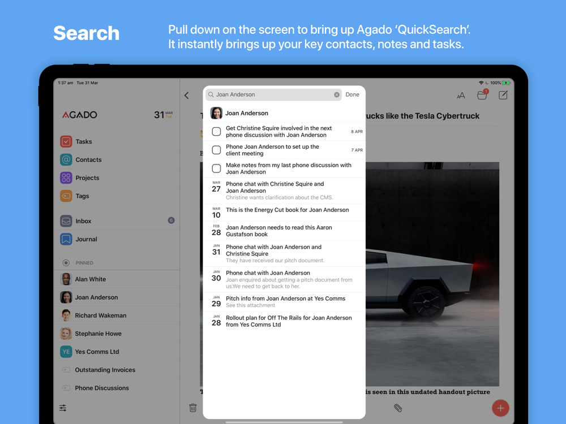The image size is (566, 424).
Task: Open the Energy Cut book note
Action: point(284,213)
